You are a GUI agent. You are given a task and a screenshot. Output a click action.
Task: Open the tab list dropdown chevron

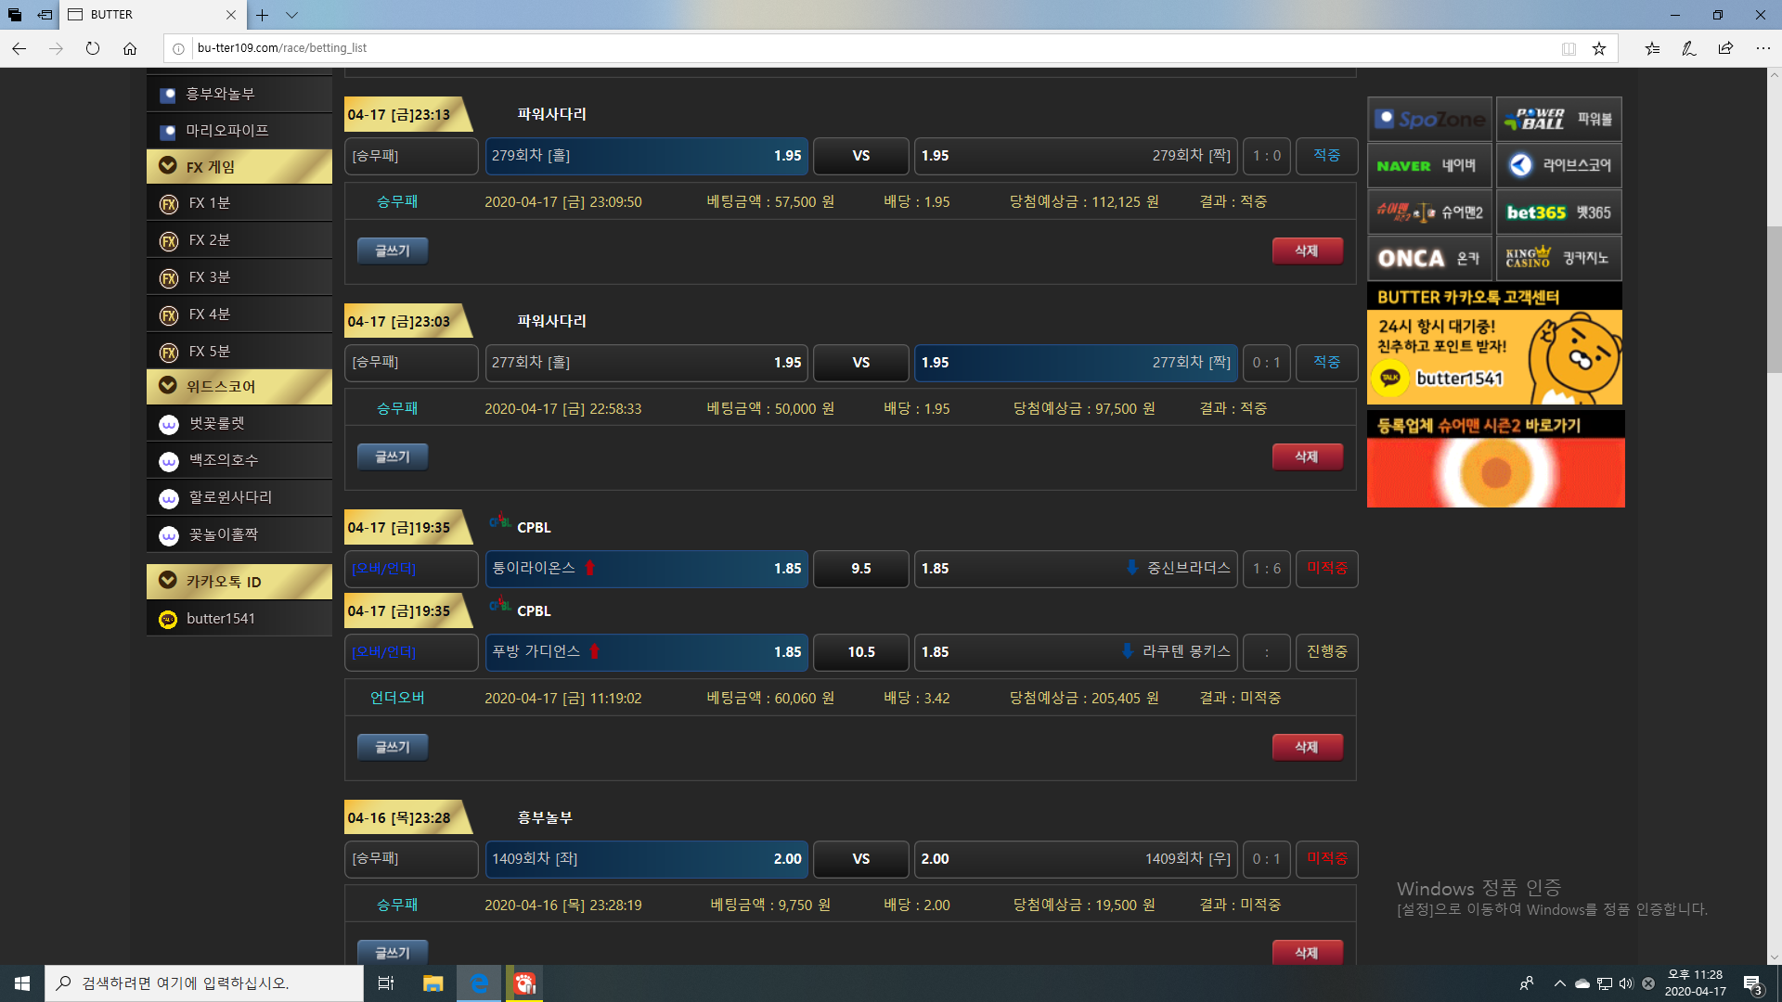point(291,15)
